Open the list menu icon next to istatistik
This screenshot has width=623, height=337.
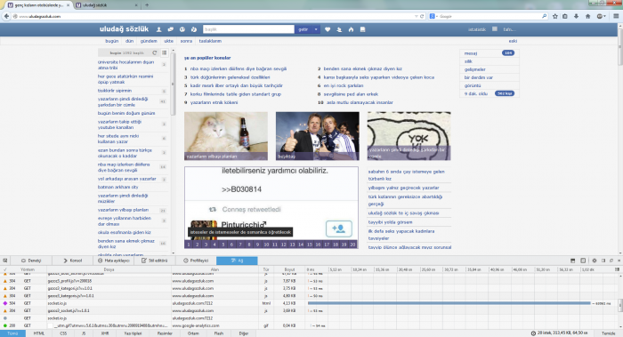(x=494, y=29)
